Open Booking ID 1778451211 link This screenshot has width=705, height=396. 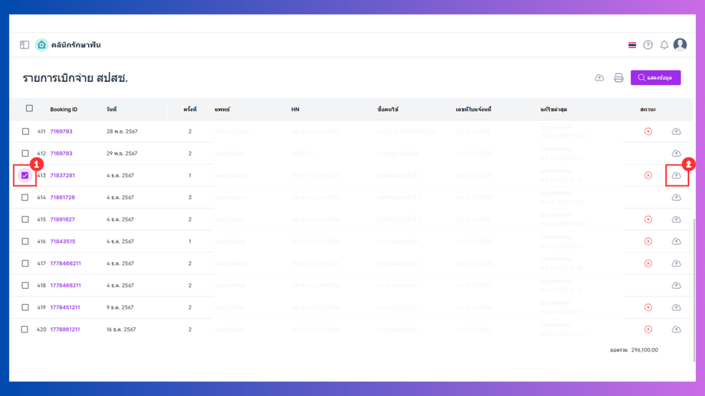tap(65, 307)
